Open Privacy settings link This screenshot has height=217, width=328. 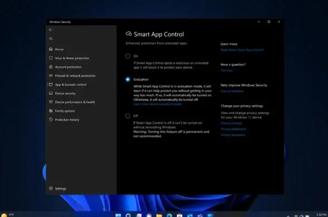coord(231,123)
